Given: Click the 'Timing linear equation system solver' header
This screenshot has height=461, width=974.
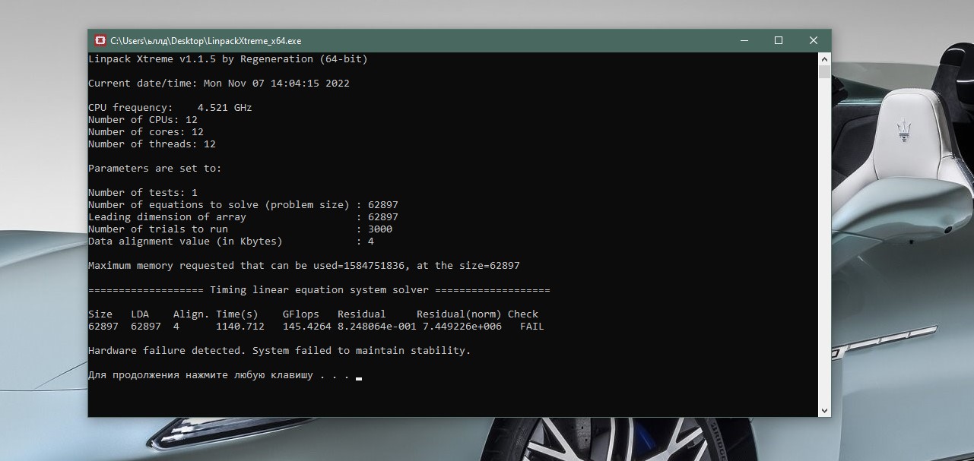Looking at the screenshot, I should tap(319, 290).
